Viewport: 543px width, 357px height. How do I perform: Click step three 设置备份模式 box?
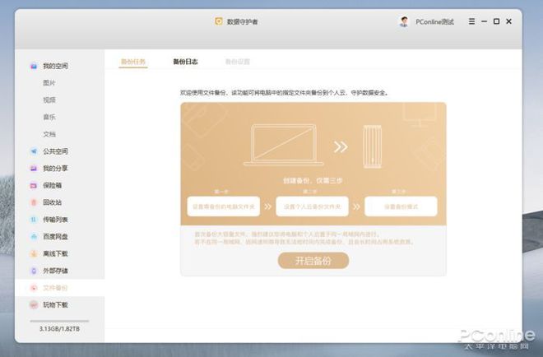[401, 206]
